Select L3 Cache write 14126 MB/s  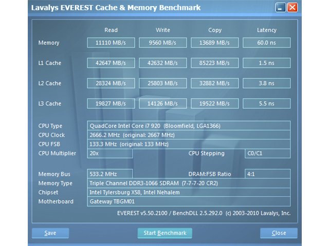tap(162, 104)
